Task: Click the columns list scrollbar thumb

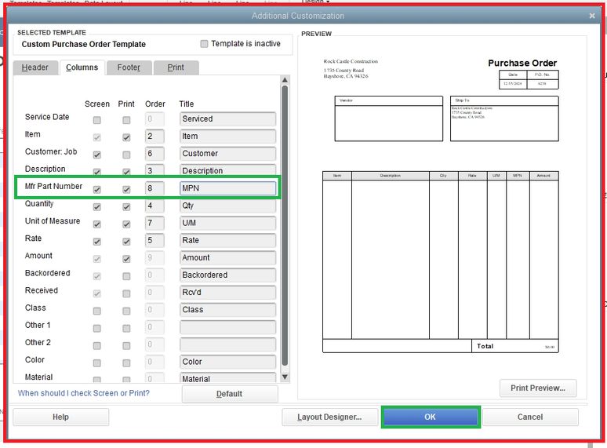Action: (x=285, y=226)
